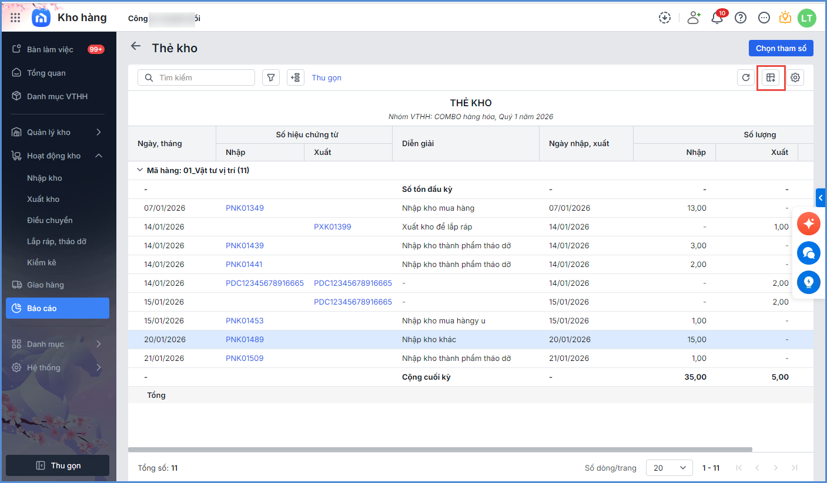Open Kiểm kê sidebar item
Image resolution: width=827 pixels, height=483 pixels.
[x=42, y=262]
